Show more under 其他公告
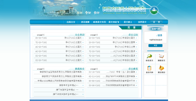 click(x=94, y=69)
